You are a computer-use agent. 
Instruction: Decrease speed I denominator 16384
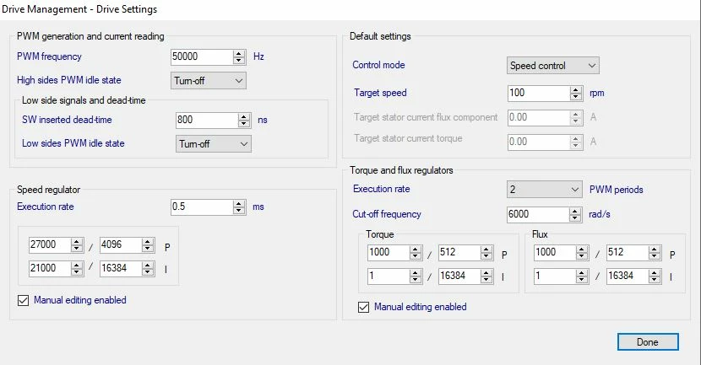pyautogui.click(x=148, y=272)
